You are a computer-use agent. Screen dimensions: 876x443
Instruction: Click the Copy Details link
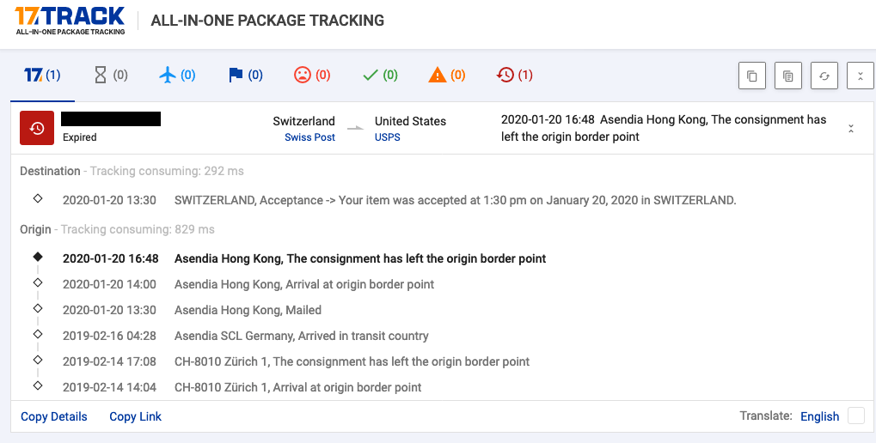click(x=54, y=416)
